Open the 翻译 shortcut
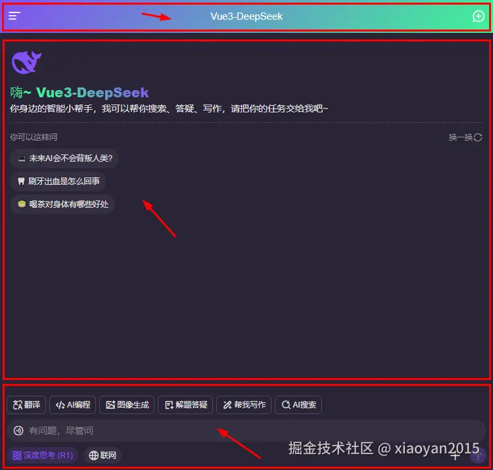493x470 pixels. click(26, 405)
